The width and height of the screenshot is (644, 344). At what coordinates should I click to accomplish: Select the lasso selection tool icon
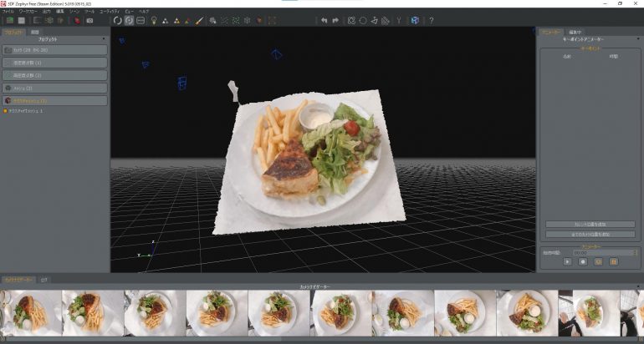pos(351,20)
